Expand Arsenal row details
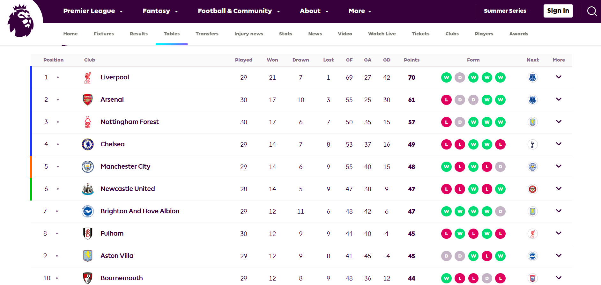Image resolution: width=601 pixels, height=285 pixels. [559, 99]
